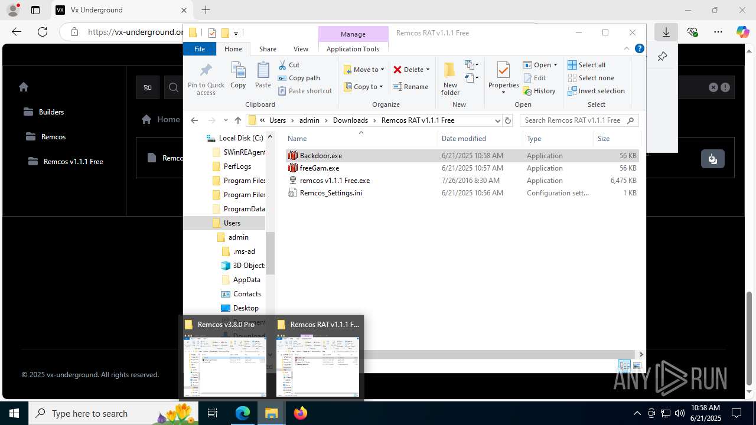Open the Open dropdown in the ribbon
Viewport: 756px width, 425px height.
point(540,65)
